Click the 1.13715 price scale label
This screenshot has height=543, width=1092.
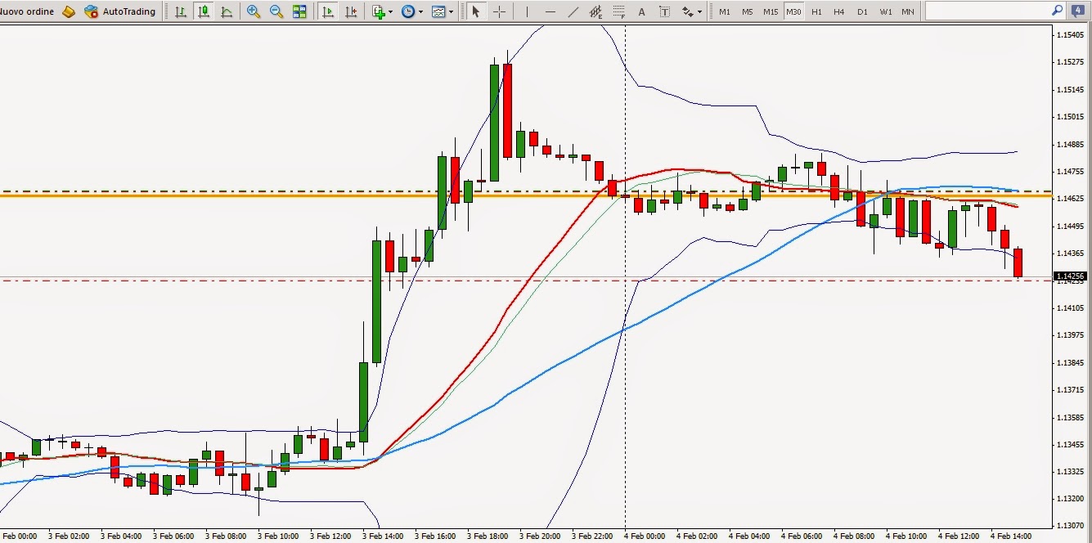coord(1070,389)
